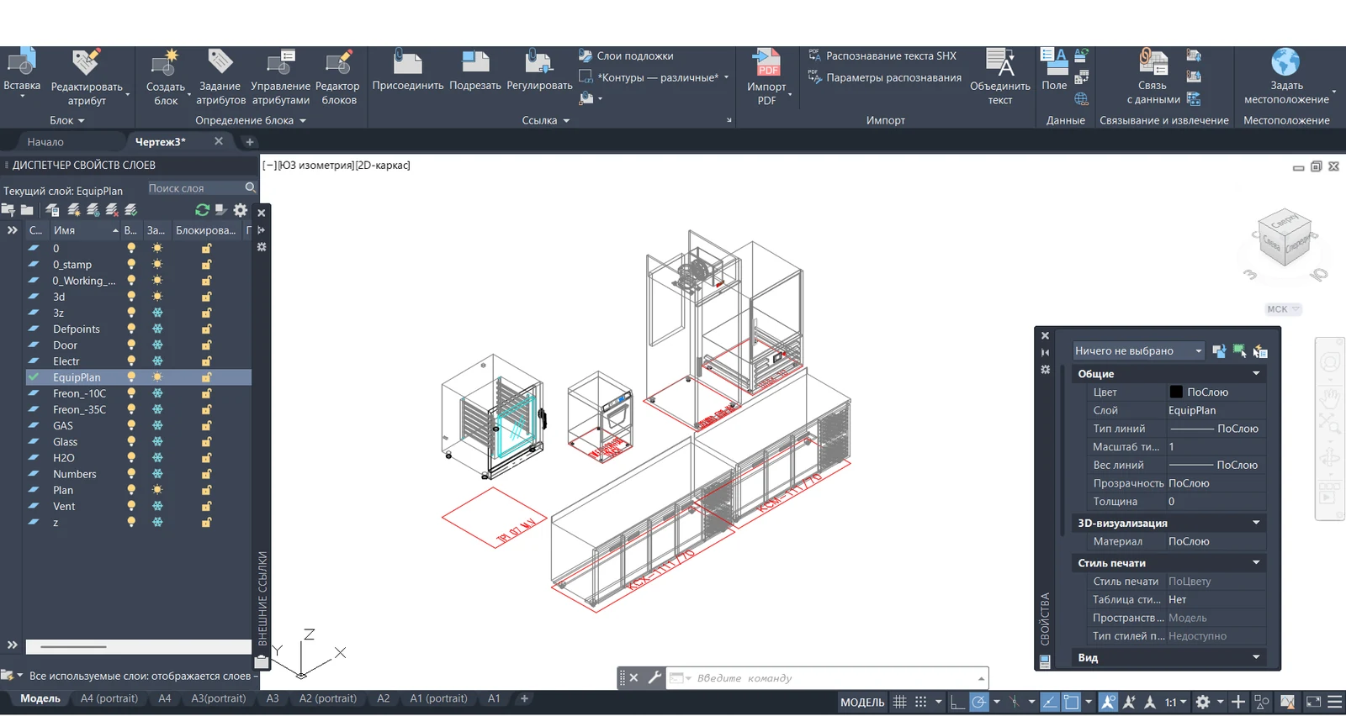Viewport: 1346px width, 716px height.
Task: Open the A4 (portrait) layout tab
Action: (x=109, y=698)
